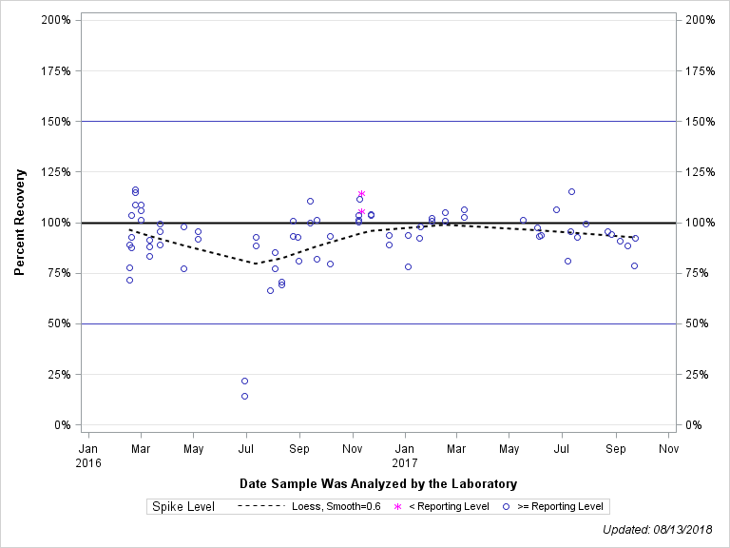Click the 2017 'Sep' x-axis tick label
The height and width of the screenshot is (548, 730).
[x=616, y=449]
